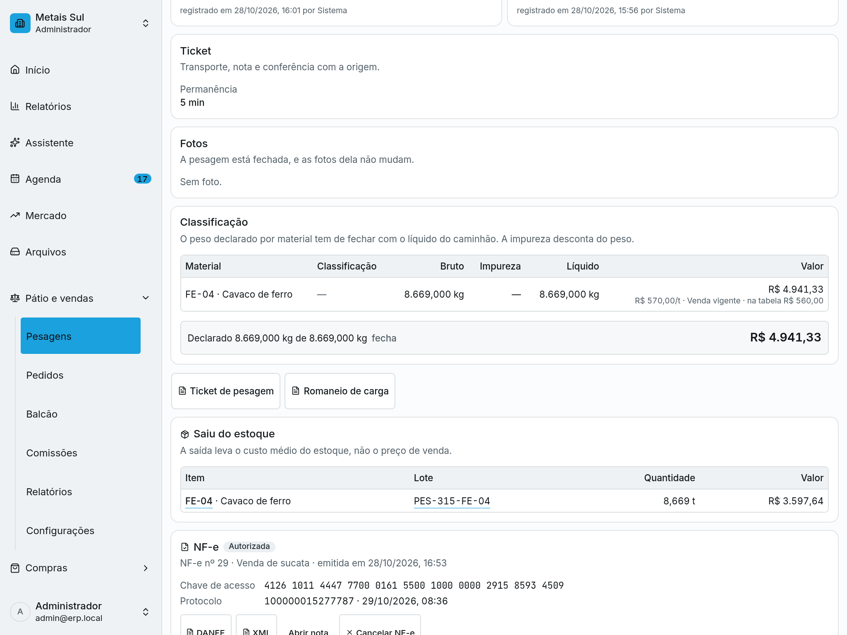Screen dimensions: 847x635
Task: Open Balcão in the sidebar
Action: point(81,414)
